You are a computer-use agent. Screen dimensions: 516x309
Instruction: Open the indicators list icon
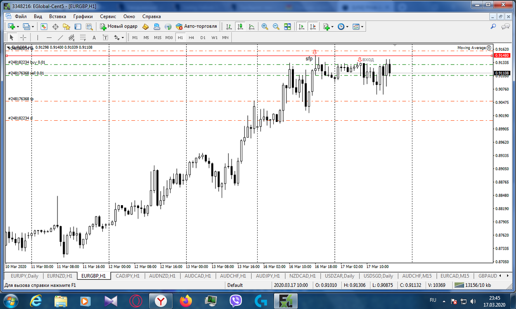(x=326, y=26)
